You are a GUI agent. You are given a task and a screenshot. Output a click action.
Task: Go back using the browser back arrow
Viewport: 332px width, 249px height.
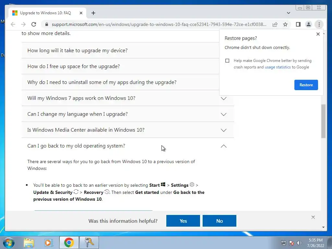pos(13,24)
